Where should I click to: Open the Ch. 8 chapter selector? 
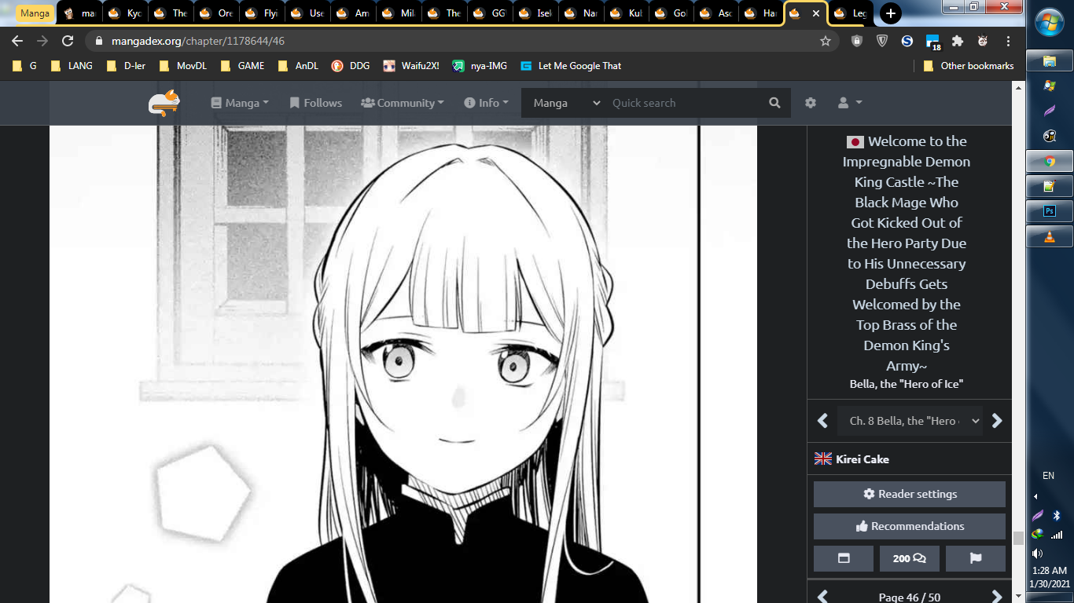point(910,421)
